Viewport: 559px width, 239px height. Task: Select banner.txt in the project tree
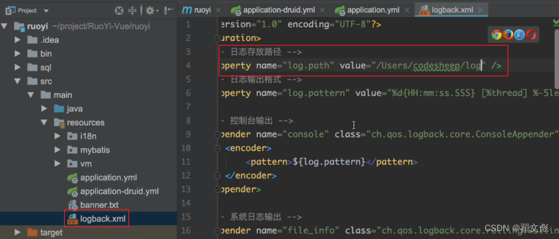point(100,204)
